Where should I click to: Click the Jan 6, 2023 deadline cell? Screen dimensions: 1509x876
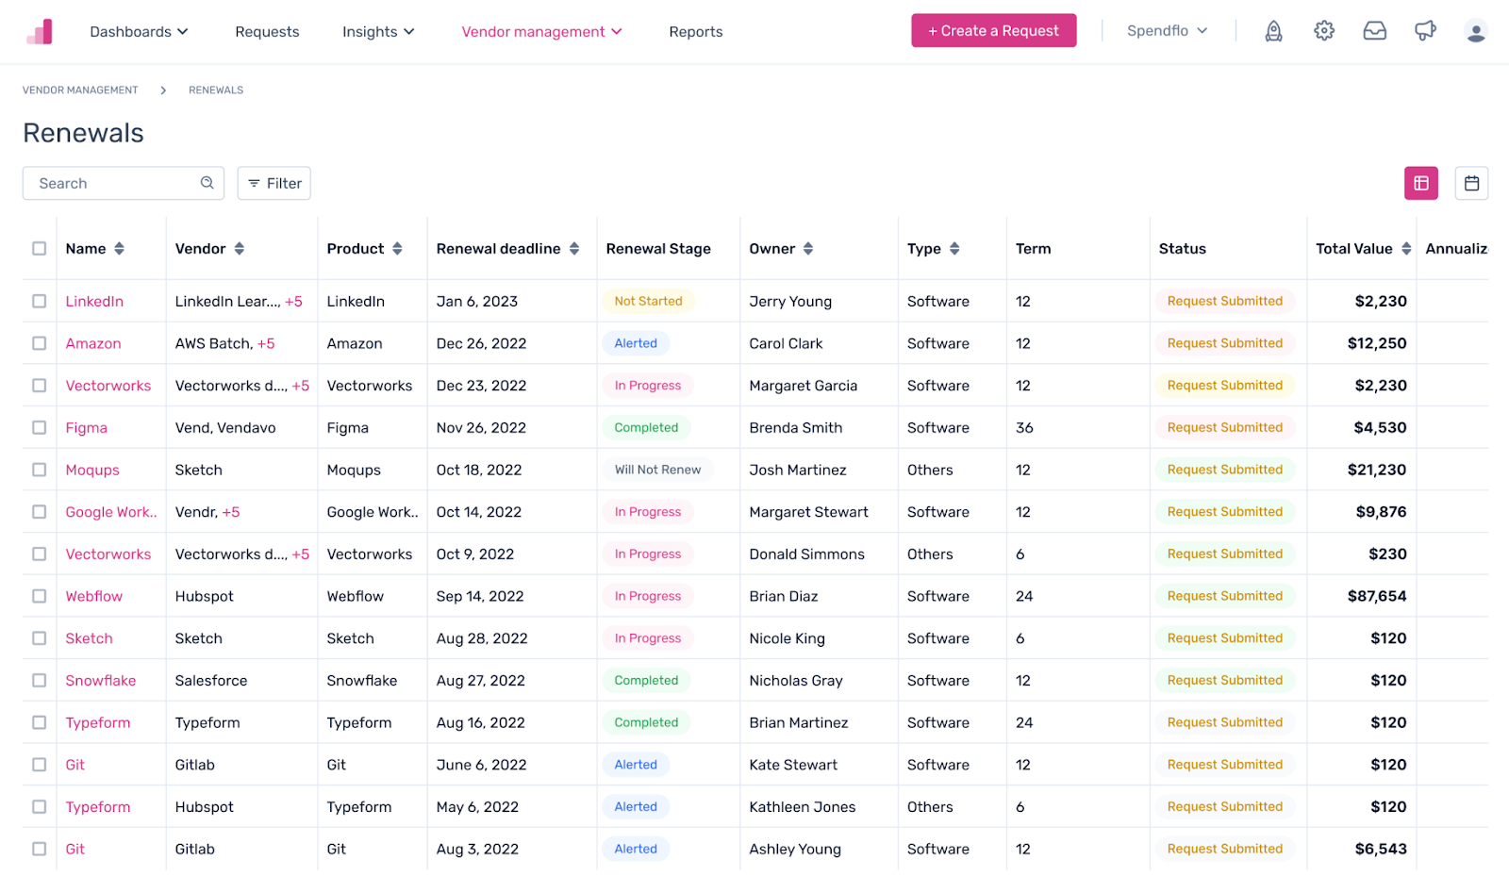(477, 302)
